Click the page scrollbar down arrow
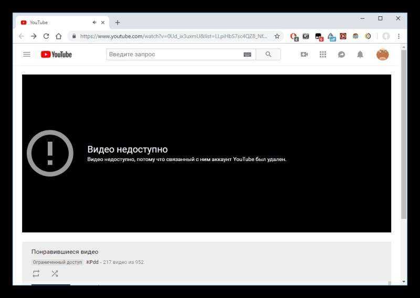 404,282
